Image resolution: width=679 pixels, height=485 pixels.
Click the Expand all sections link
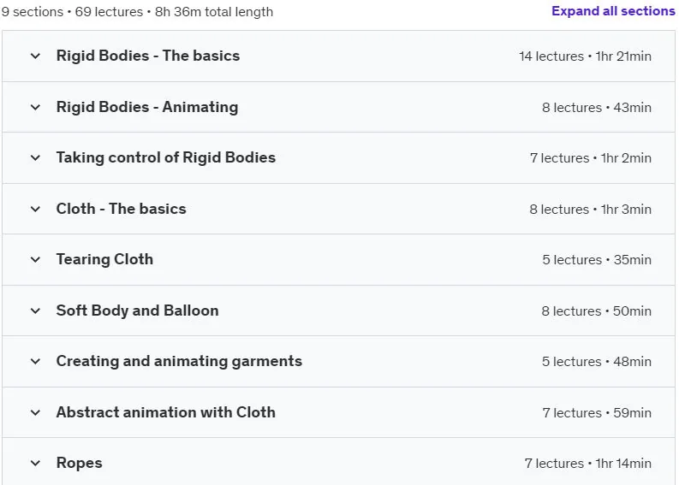click(613, 11)
